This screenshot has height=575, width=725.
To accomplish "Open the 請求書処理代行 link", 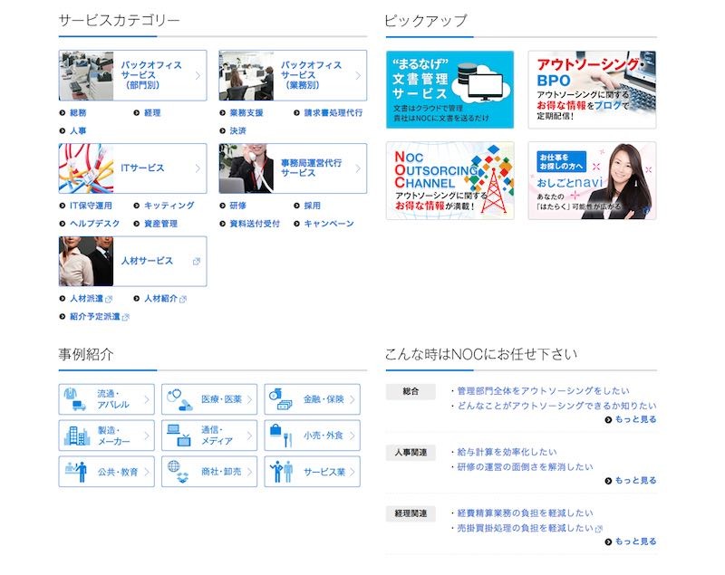I will (x=333, y=113).
